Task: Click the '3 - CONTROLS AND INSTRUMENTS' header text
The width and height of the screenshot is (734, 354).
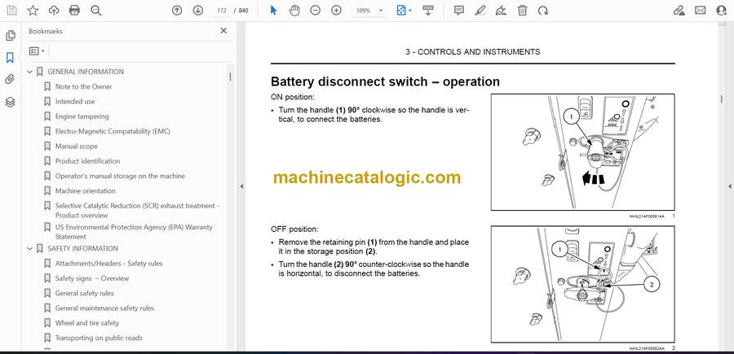Action: [x=473, y=52]
